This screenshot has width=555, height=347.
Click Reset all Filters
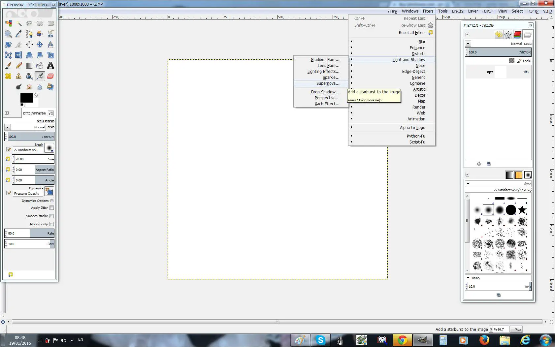pyautogui.click(x=412, y=33)
